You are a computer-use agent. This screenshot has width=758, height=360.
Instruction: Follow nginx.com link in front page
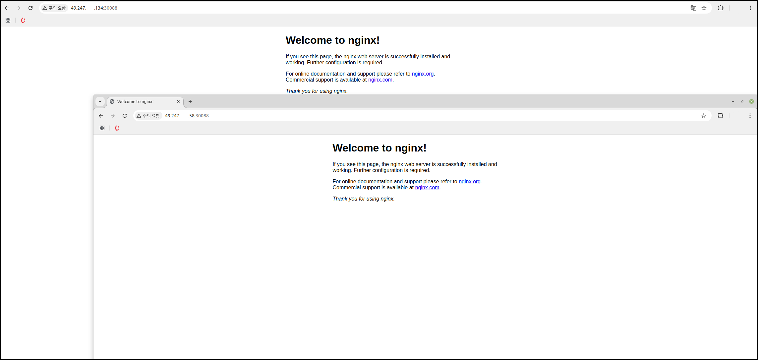[427, 187]
